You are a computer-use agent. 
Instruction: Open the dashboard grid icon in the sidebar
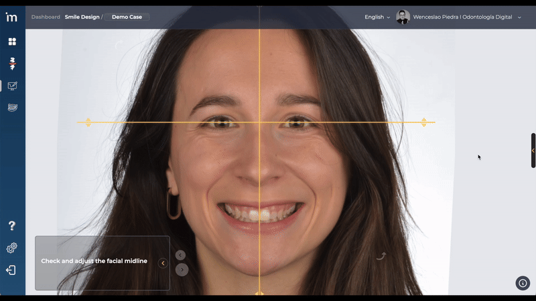point(12,41)
